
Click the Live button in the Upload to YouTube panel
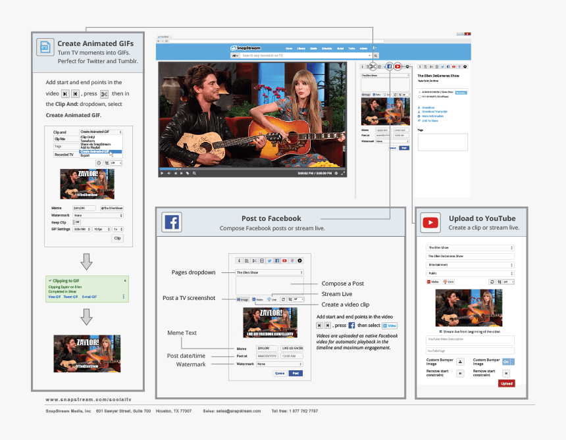point(449,281)
